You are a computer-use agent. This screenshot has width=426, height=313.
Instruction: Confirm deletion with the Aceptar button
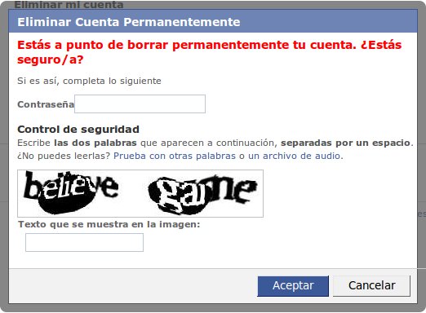tap(293, 286)
